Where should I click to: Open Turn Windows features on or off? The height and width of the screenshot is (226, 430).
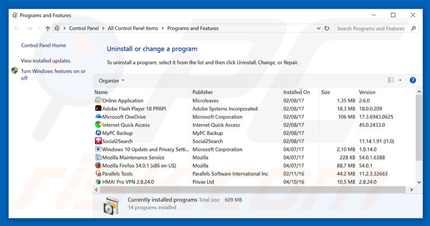[x=53, y=74]
